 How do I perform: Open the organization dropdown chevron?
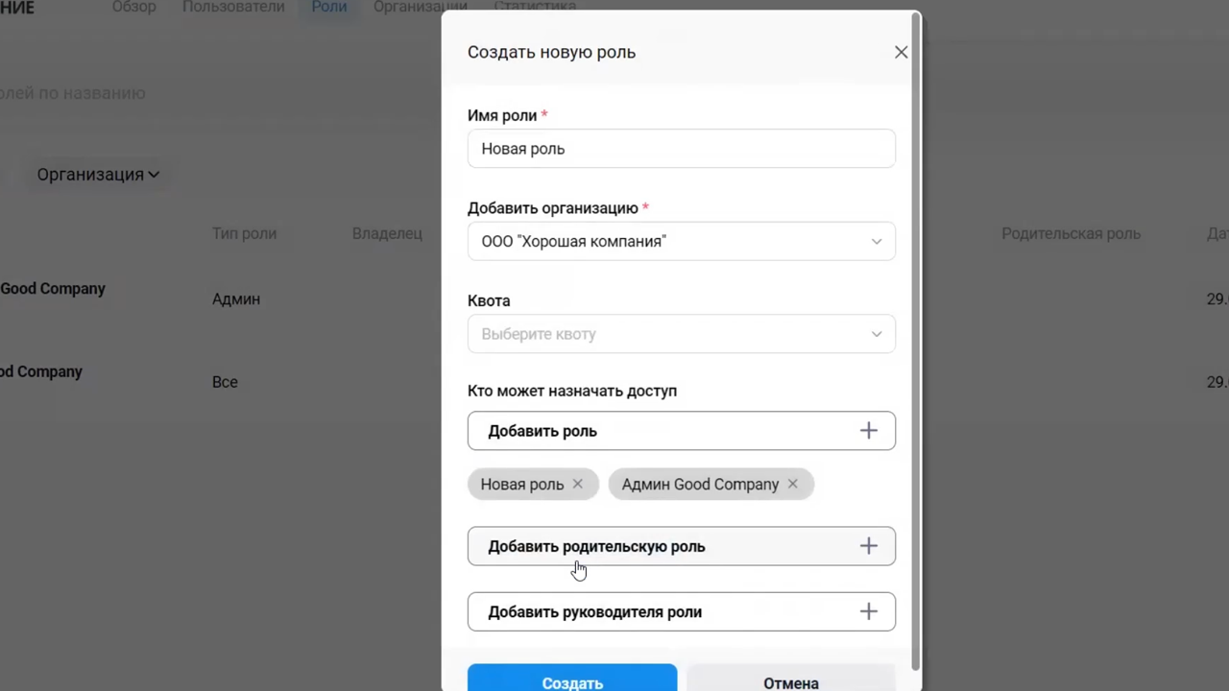pyautogui.click(x=876, y=242)
